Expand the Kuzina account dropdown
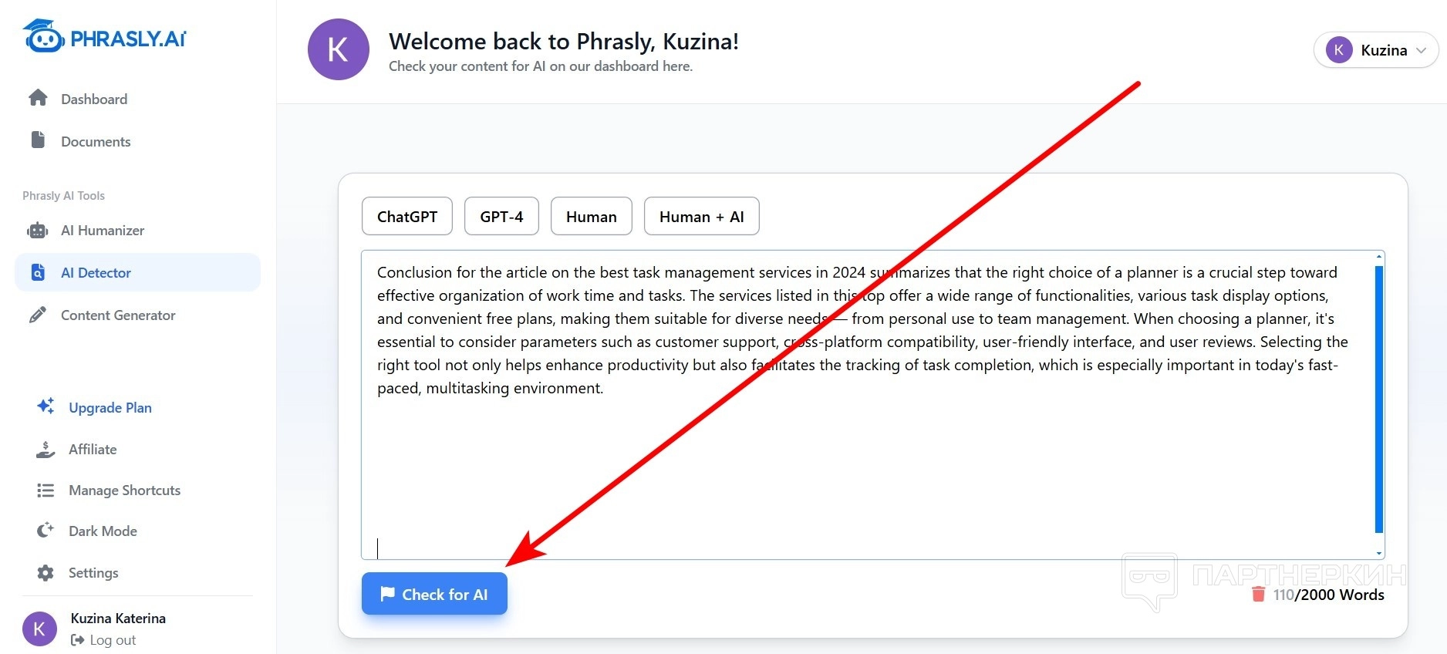 (1376, 50)
